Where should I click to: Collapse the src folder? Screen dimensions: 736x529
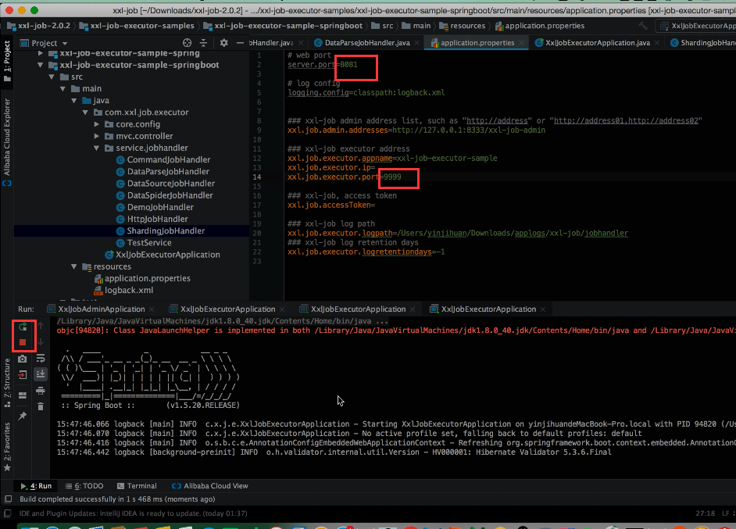(x=52, y=77)
